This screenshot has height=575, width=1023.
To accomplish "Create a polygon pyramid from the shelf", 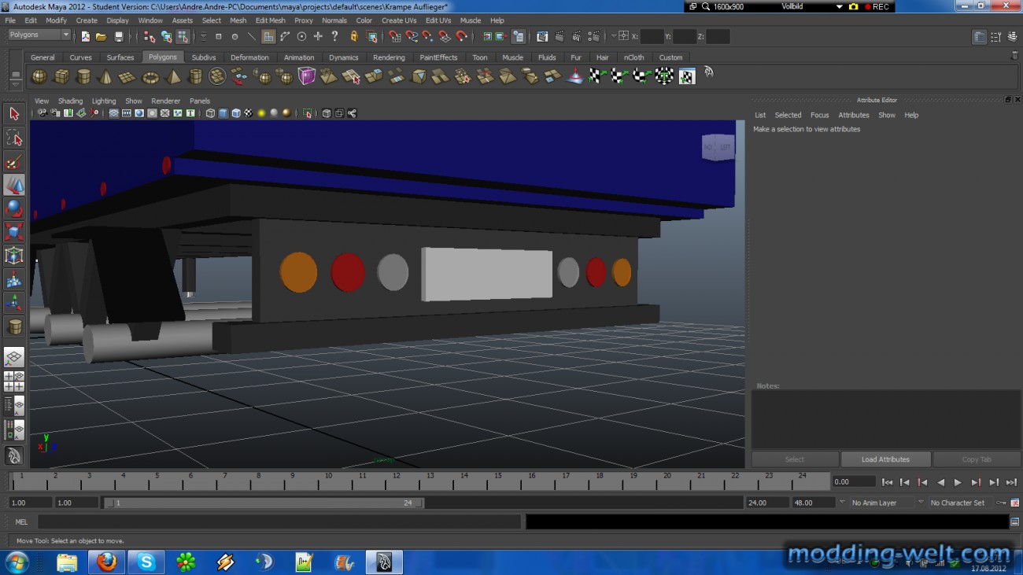I will coord(173,76).
